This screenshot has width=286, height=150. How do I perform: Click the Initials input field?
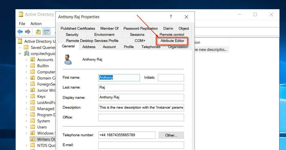[x=171, y=78]
